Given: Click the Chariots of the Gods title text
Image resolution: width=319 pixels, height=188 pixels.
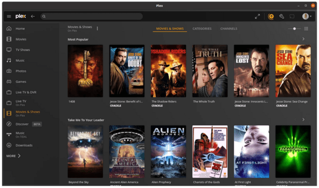Looking at the screenshot, I should (x=206, y=182).
